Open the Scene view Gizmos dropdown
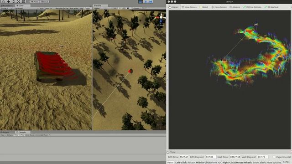The height and width of the screenshot is (164, 292). click(x=136, y=8)
